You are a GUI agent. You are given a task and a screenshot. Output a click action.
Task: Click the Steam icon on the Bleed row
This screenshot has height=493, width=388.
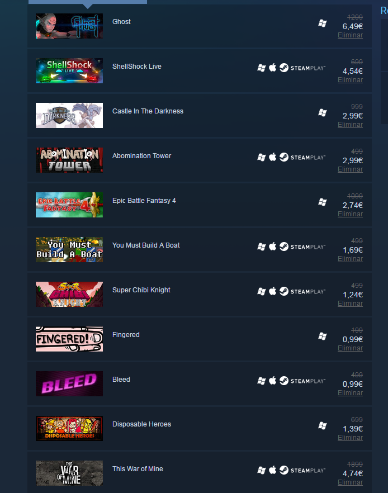pyautogui.click(x=284, y=381)
